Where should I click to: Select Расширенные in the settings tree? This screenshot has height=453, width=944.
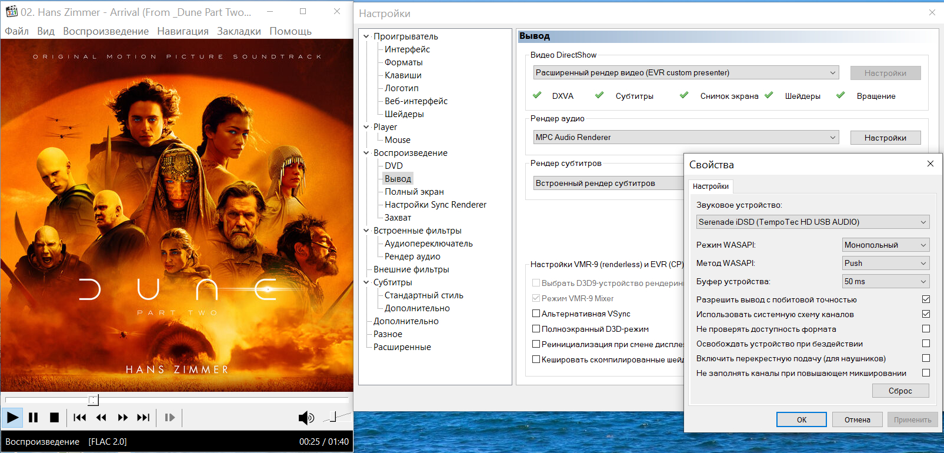tap(402, 347)
